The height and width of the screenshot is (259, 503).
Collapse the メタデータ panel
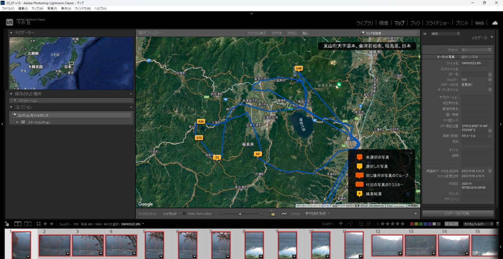click(x=491, y=38)
